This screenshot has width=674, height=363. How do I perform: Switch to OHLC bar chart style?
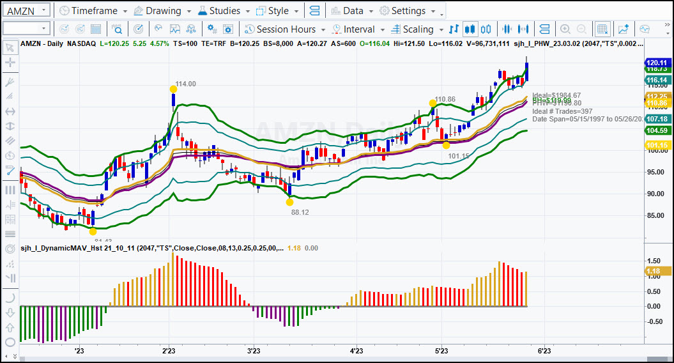[x=454, y=29]
